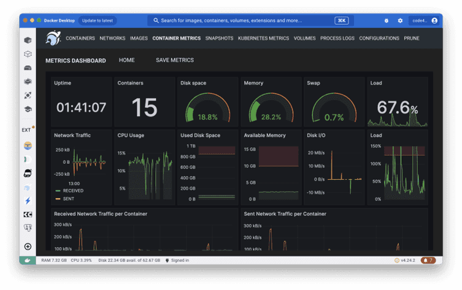Open Learning Center graduation cap icon

point(28,109)
